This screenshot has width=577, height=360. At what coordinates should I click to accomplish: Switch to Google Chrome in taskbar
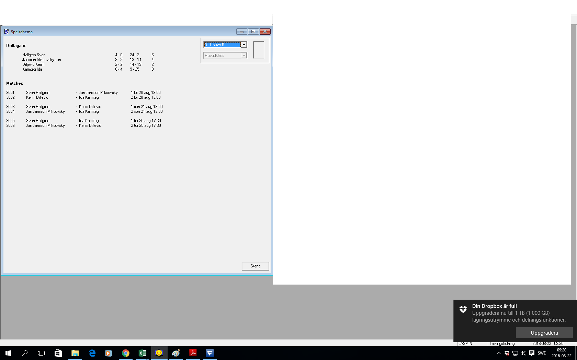[125, 353]
